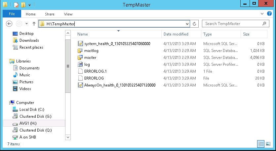The height and width of the screenshot is (151, 276).
Task: Select the log profiler file icon
Action: (80, 64)
